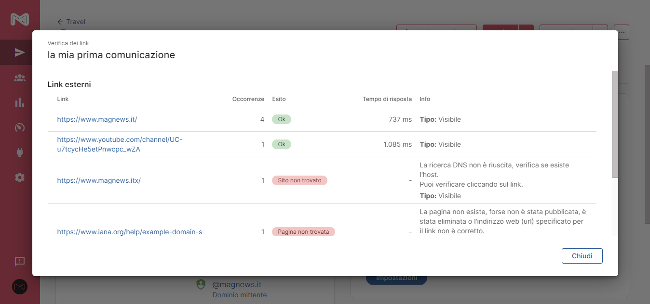650x304 pixels.
Task: Open the iana.org example-domain link
Action: pos(129,232)
